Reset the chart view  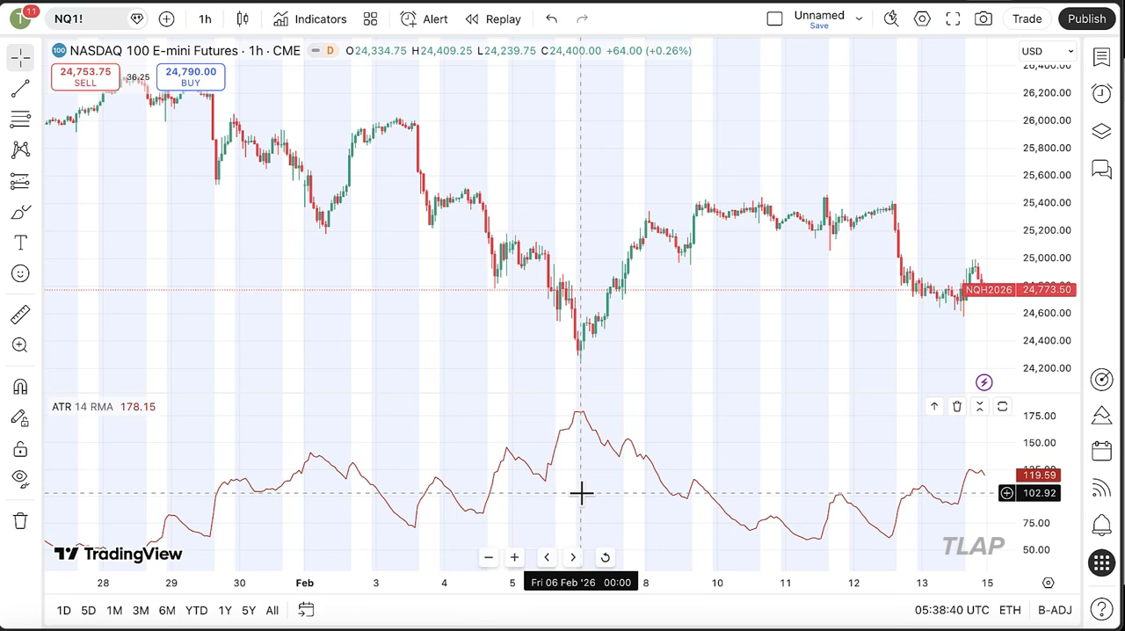(x=605, y=557)
